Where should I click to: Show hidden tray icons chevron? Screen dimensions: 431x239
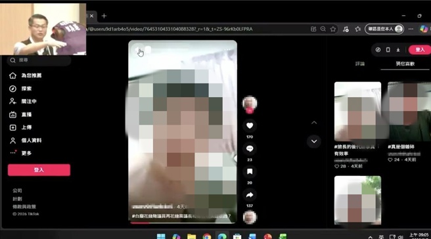[371, 237]
